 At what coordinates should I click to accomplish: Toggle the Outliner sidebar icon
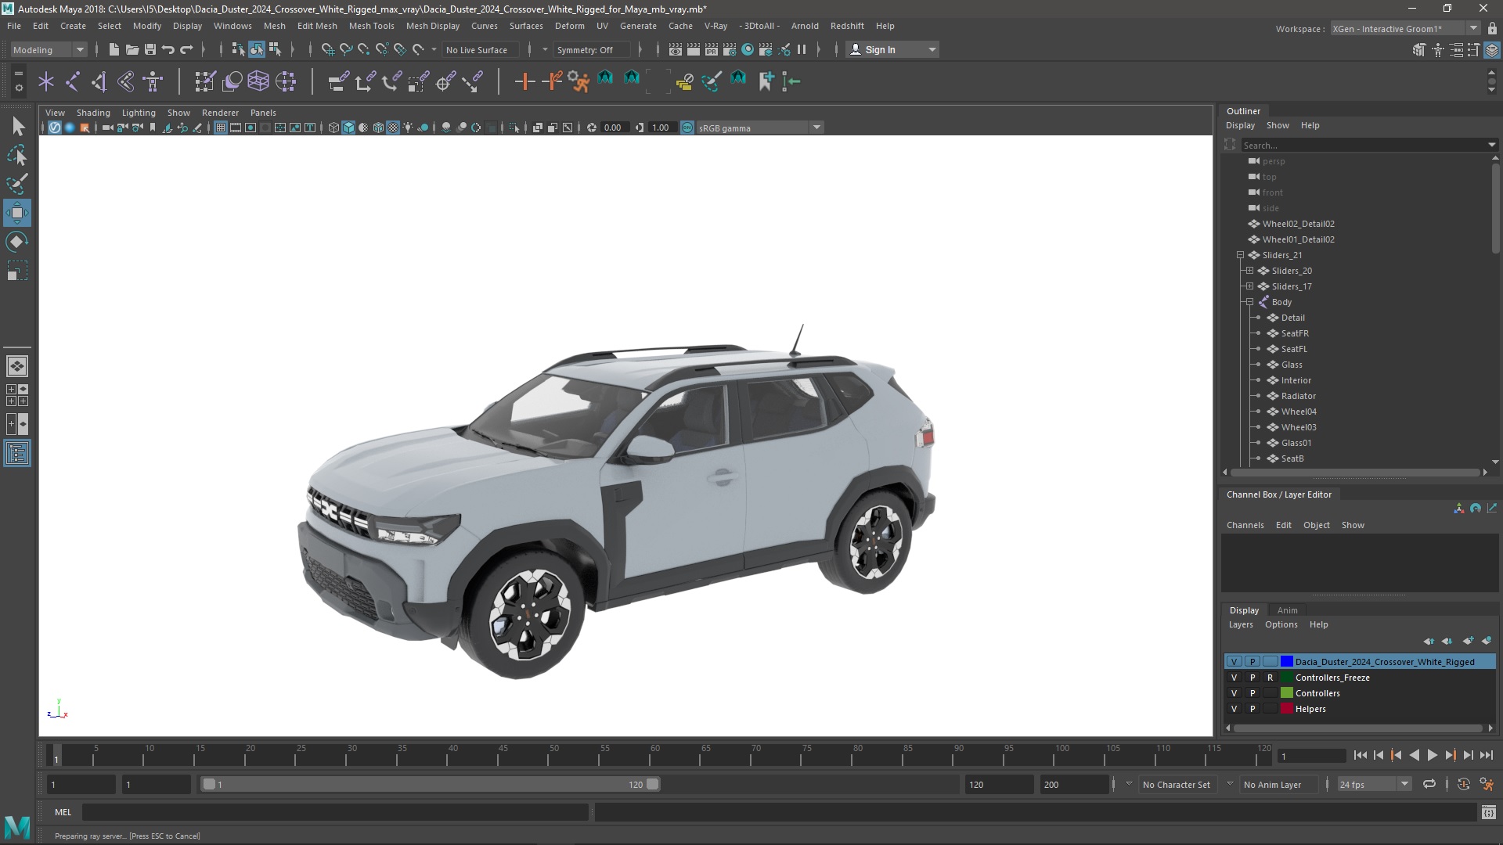17,453
